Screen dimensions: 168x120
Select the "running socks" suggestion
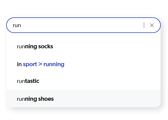(x=35, y=47)
